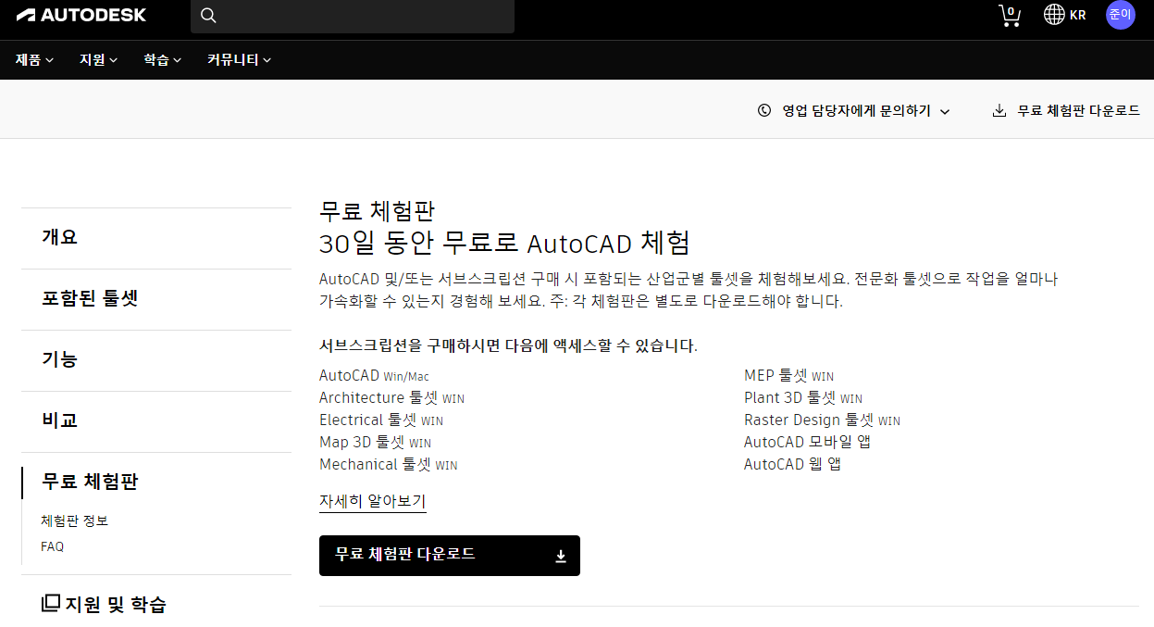
Task: Expand the 영업 담당자에게 문의하기 dropdown
Action: coord(854,110)
